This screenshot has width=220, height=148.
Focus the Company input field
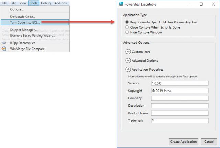(x=180, y=98)
